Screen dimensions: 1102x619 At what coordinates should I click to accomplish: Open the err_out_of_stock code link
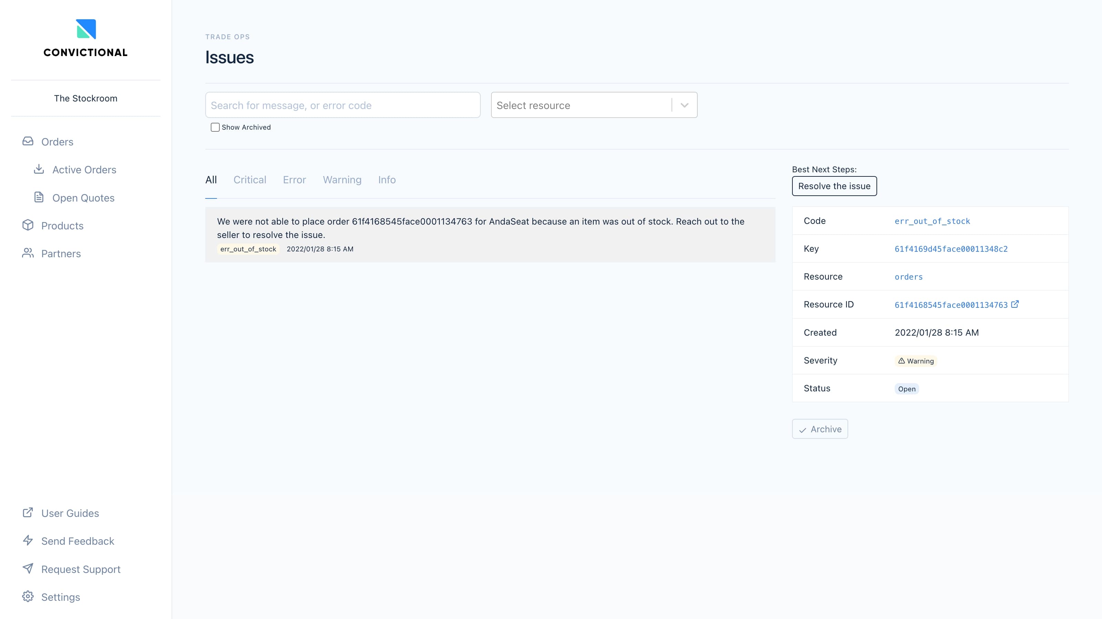click(932, 221)
